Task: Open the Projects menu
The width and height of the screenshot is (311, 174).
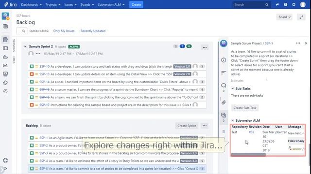Action: [53, 4]
